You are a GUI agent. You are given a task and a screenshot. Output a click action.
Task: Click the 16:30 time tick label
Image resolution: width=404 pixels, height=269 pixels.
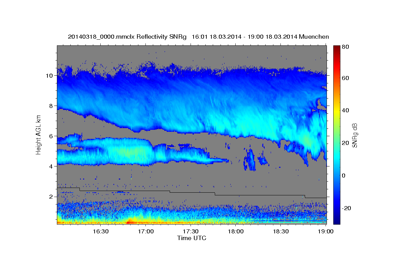pyautogui.click(x=101, y=231)
